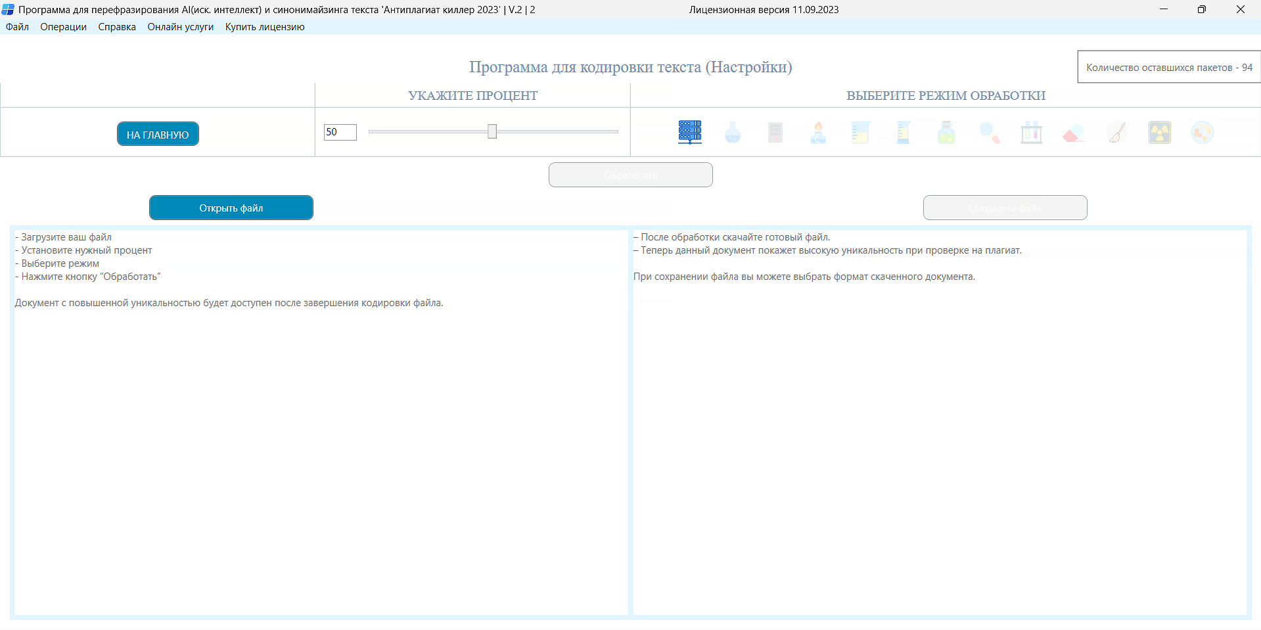1261x630 pixels.
Task: Select the broom processing mode
Action: [1117, 132]
